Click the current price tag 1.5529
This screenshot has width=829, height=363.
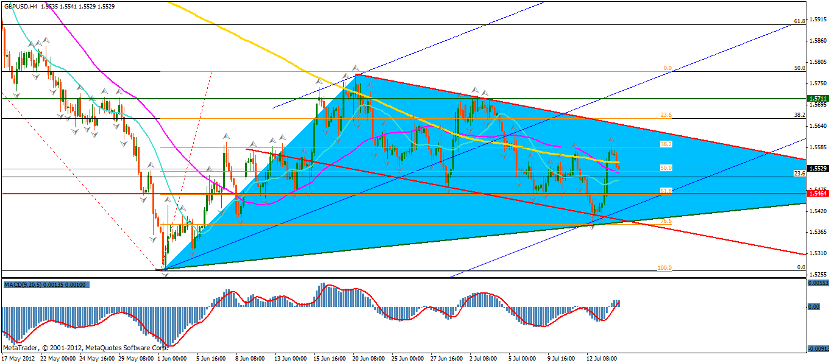click(x=817, y=169)
